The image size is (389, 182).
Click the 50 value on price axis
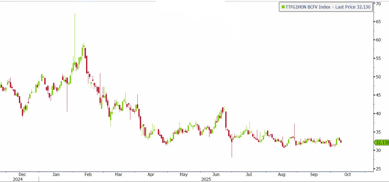click(x=378, y=77)
